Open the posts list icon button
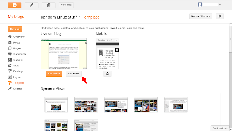Screen dimensions: 232x131 (49, 5)
